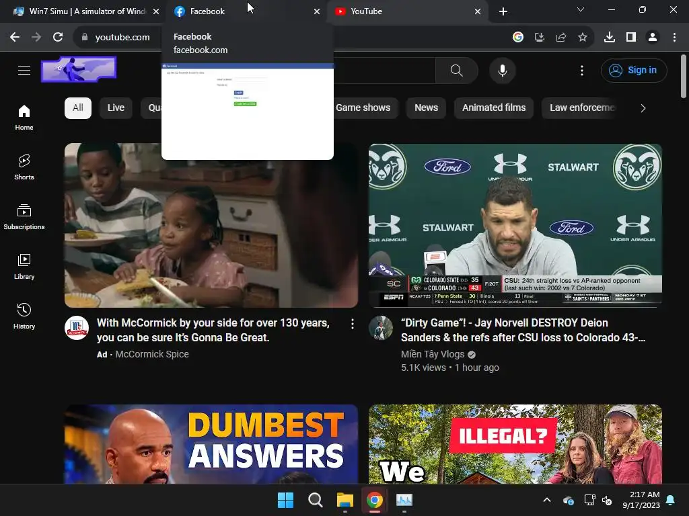
Task: Play the McCormick family dinner thumbnail
Action: [x=211, y=225]
